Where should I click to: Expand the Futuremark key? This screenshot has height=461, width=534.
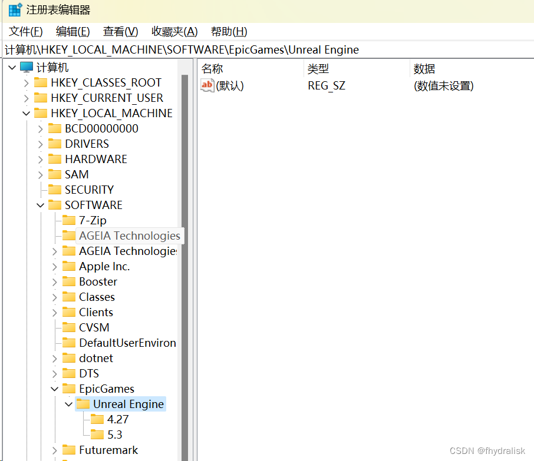[54, 450]
